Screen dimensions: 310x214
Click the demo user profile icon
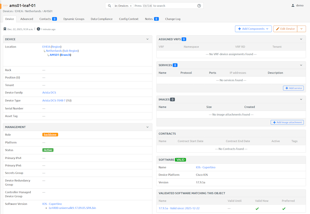click(293, 5)
